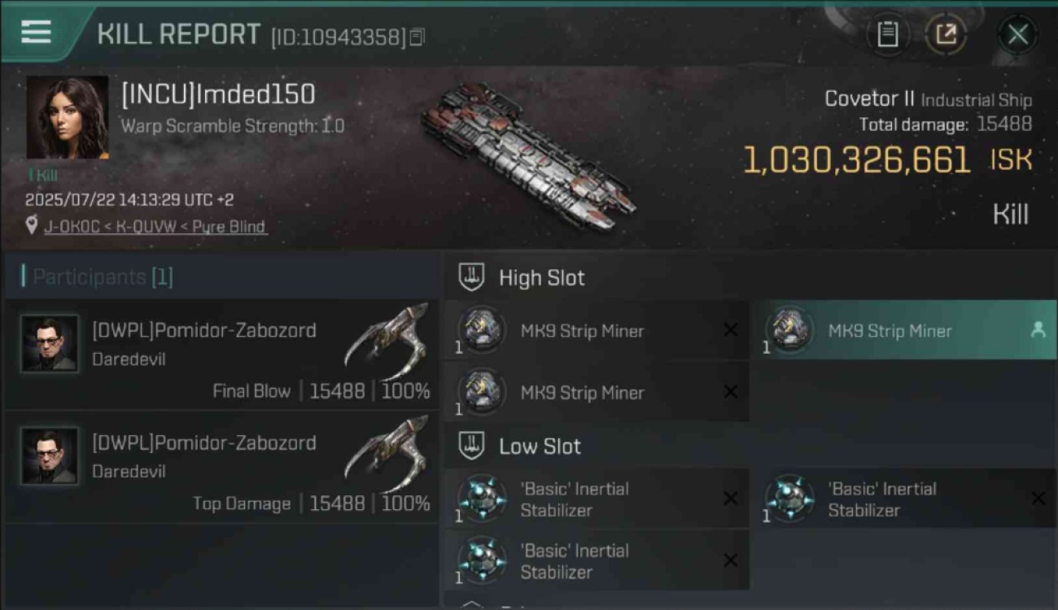Viewport: 1058px width, 610px height.
Task: Select the highlighted MK9 Strip Miner icon
Action: point(789,330)
